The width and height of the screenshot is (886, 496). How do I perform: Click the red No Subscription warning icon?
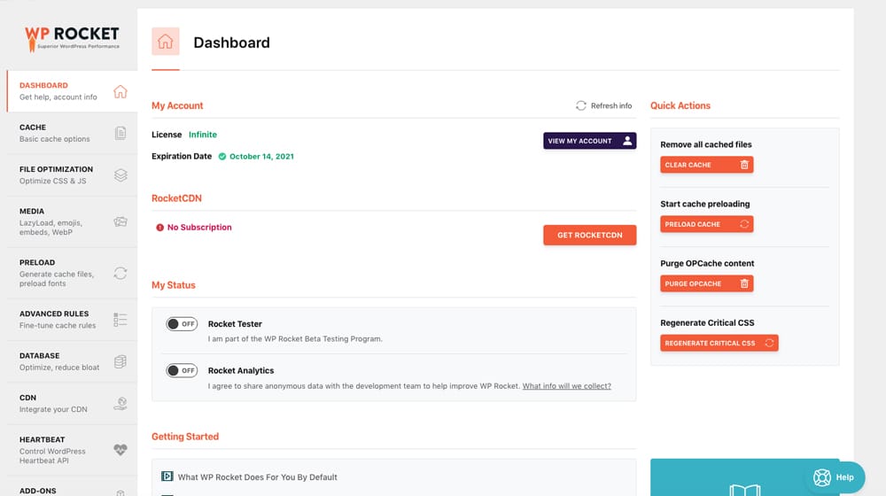[x=159, y=228]
